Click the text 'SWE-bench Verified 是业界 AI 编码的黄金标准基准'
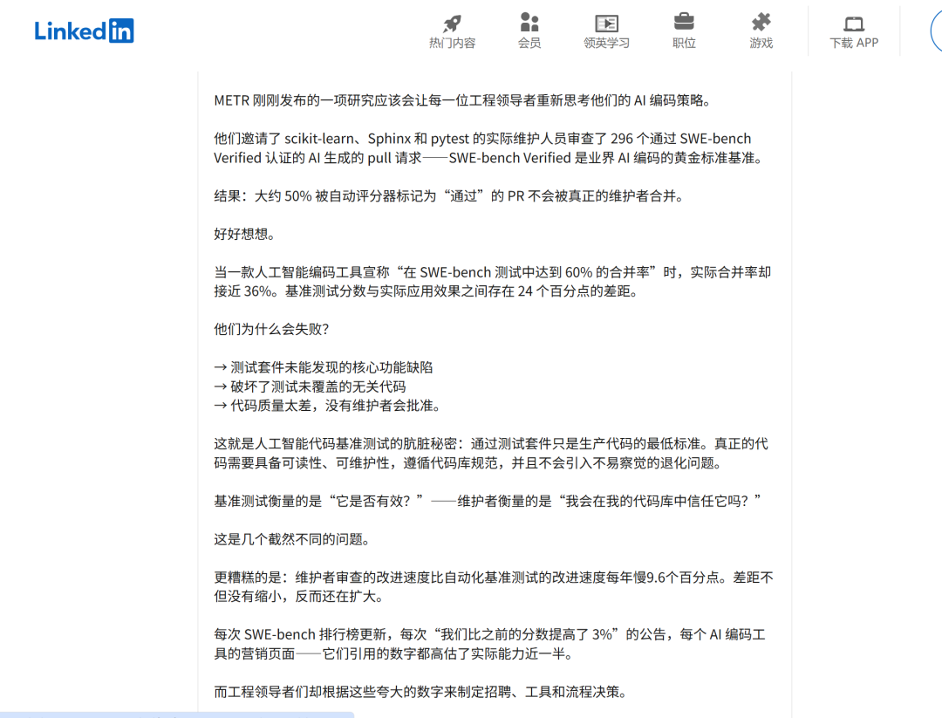This screenshot has height=718, width=942. coord(601,158)
